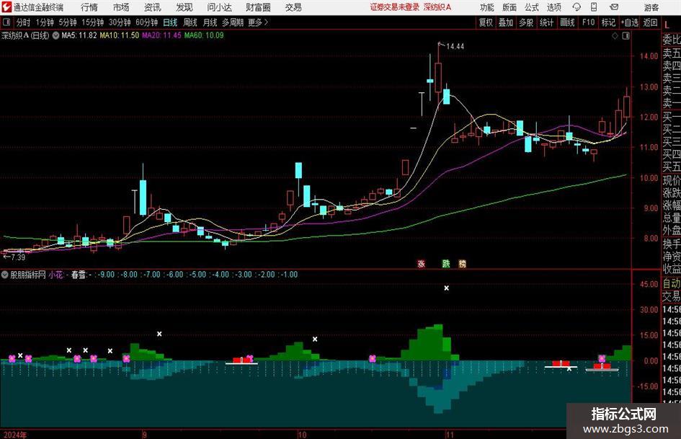
Task: Switch to 60分钟 chart period
Action: (146, 22)
